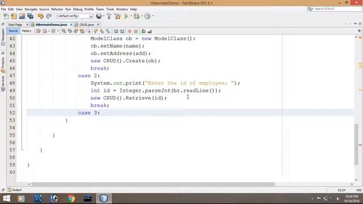The width and height of the screenshot is (363, 204).
Task: Open the Source menu
Action: [x=44, y=9]
